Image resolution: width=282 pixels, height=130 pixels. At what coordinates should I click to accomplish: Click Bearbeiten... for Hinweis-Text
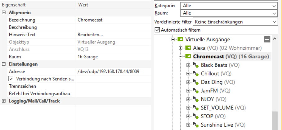(x=90, y=34)
